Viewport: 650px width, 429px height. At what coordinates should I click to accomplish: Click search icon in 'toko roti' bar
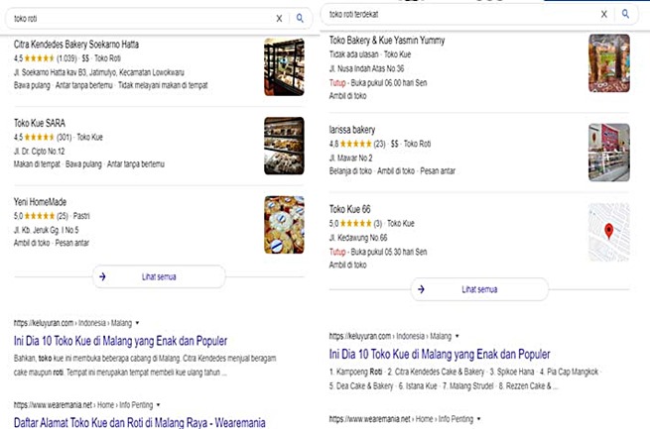300,18
